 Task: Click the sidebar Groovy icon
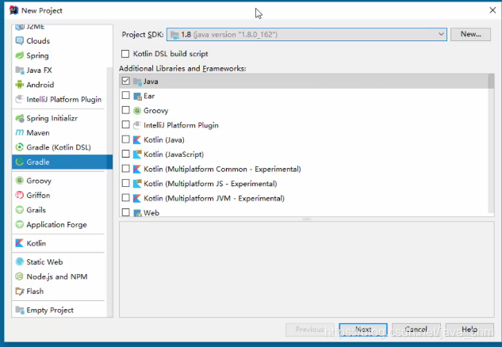pyautogui.click(x=20, y=181)
